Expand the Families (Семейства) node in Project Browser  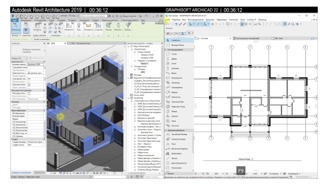tap(129, 98)
